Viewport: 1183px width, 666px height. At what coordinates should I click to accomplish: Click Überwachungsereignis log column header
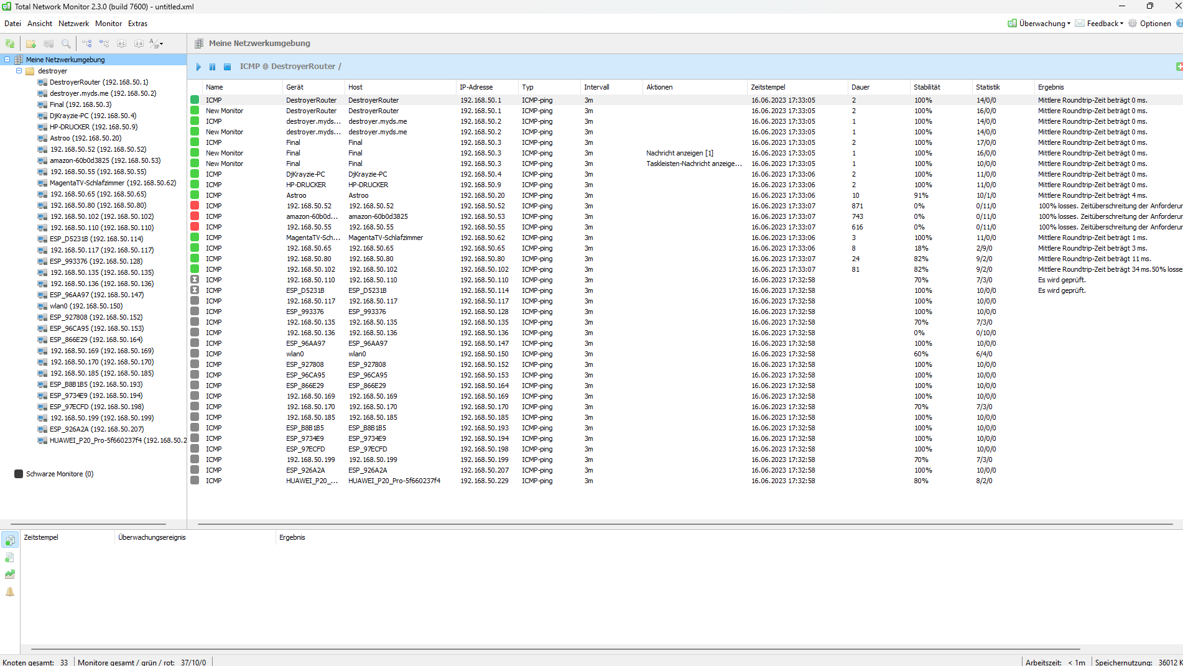[195, 537]
